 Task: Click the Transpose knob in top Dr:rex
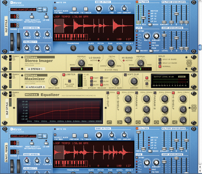point(73,48)
